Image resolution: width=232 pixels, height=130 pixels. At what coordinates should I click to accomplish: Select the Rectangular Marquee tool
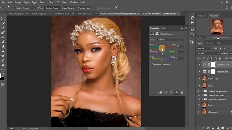click(x=3, y=18)
